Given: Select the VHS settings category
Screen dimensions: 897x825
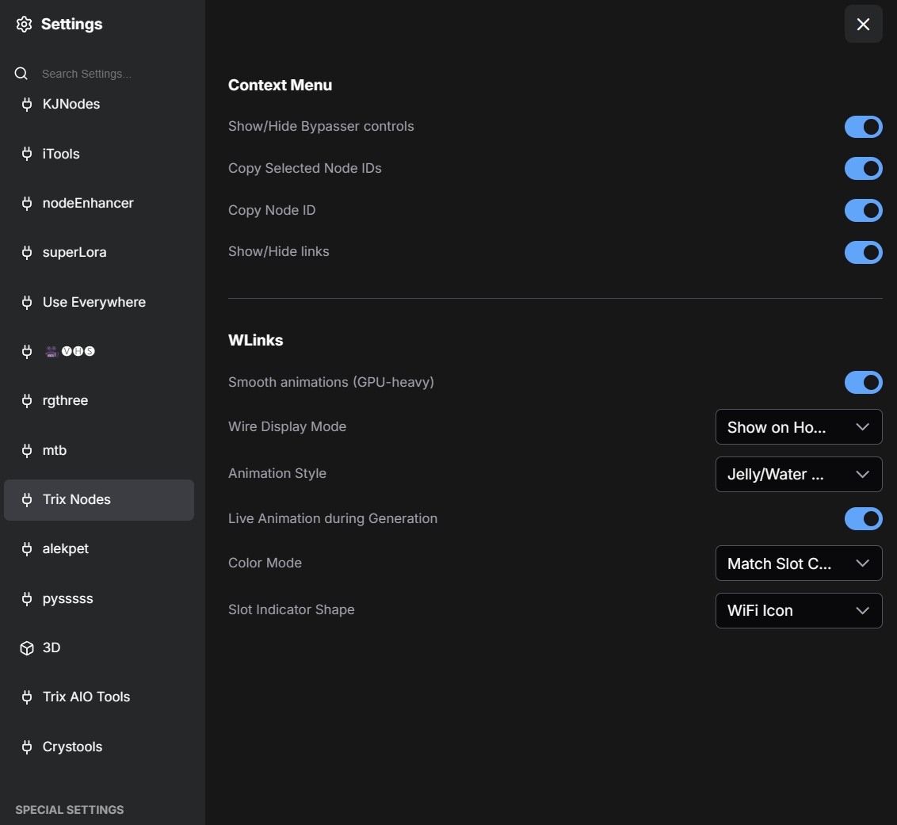Looking at the screenshot, I should [99, 351].
